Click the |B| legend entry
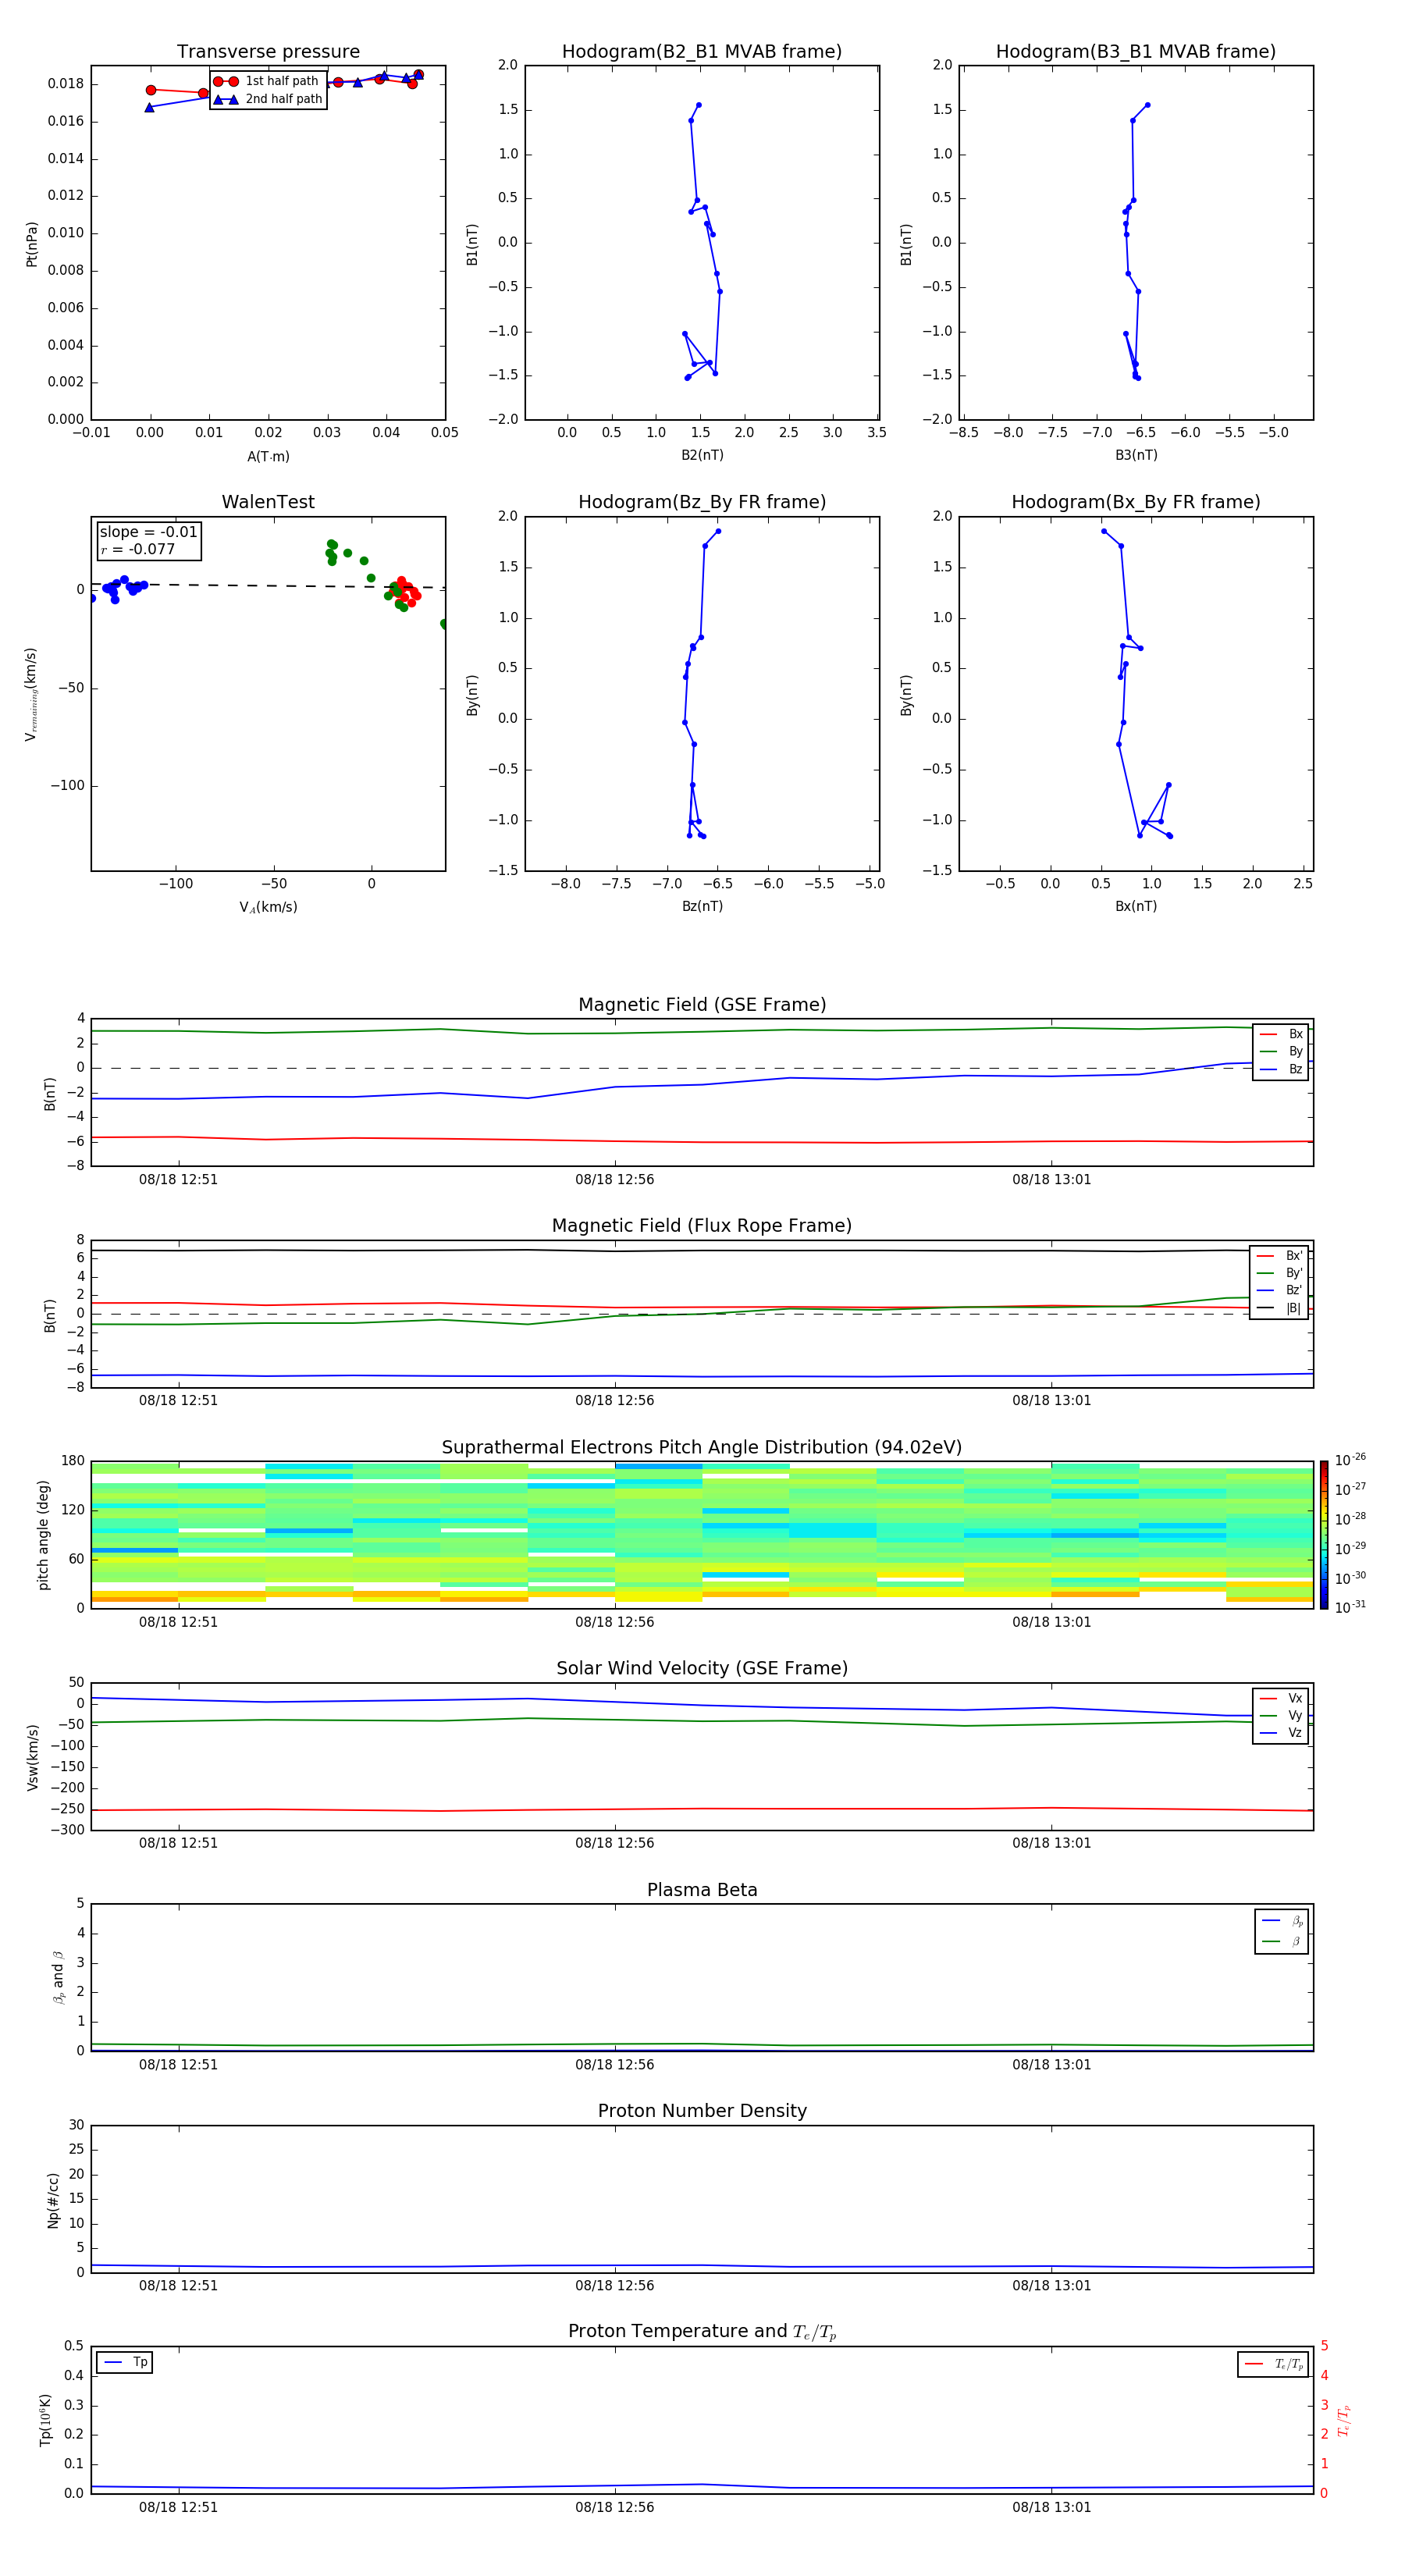The height and width of the screenshot is (2576, 1405). click(1279, 1308)
